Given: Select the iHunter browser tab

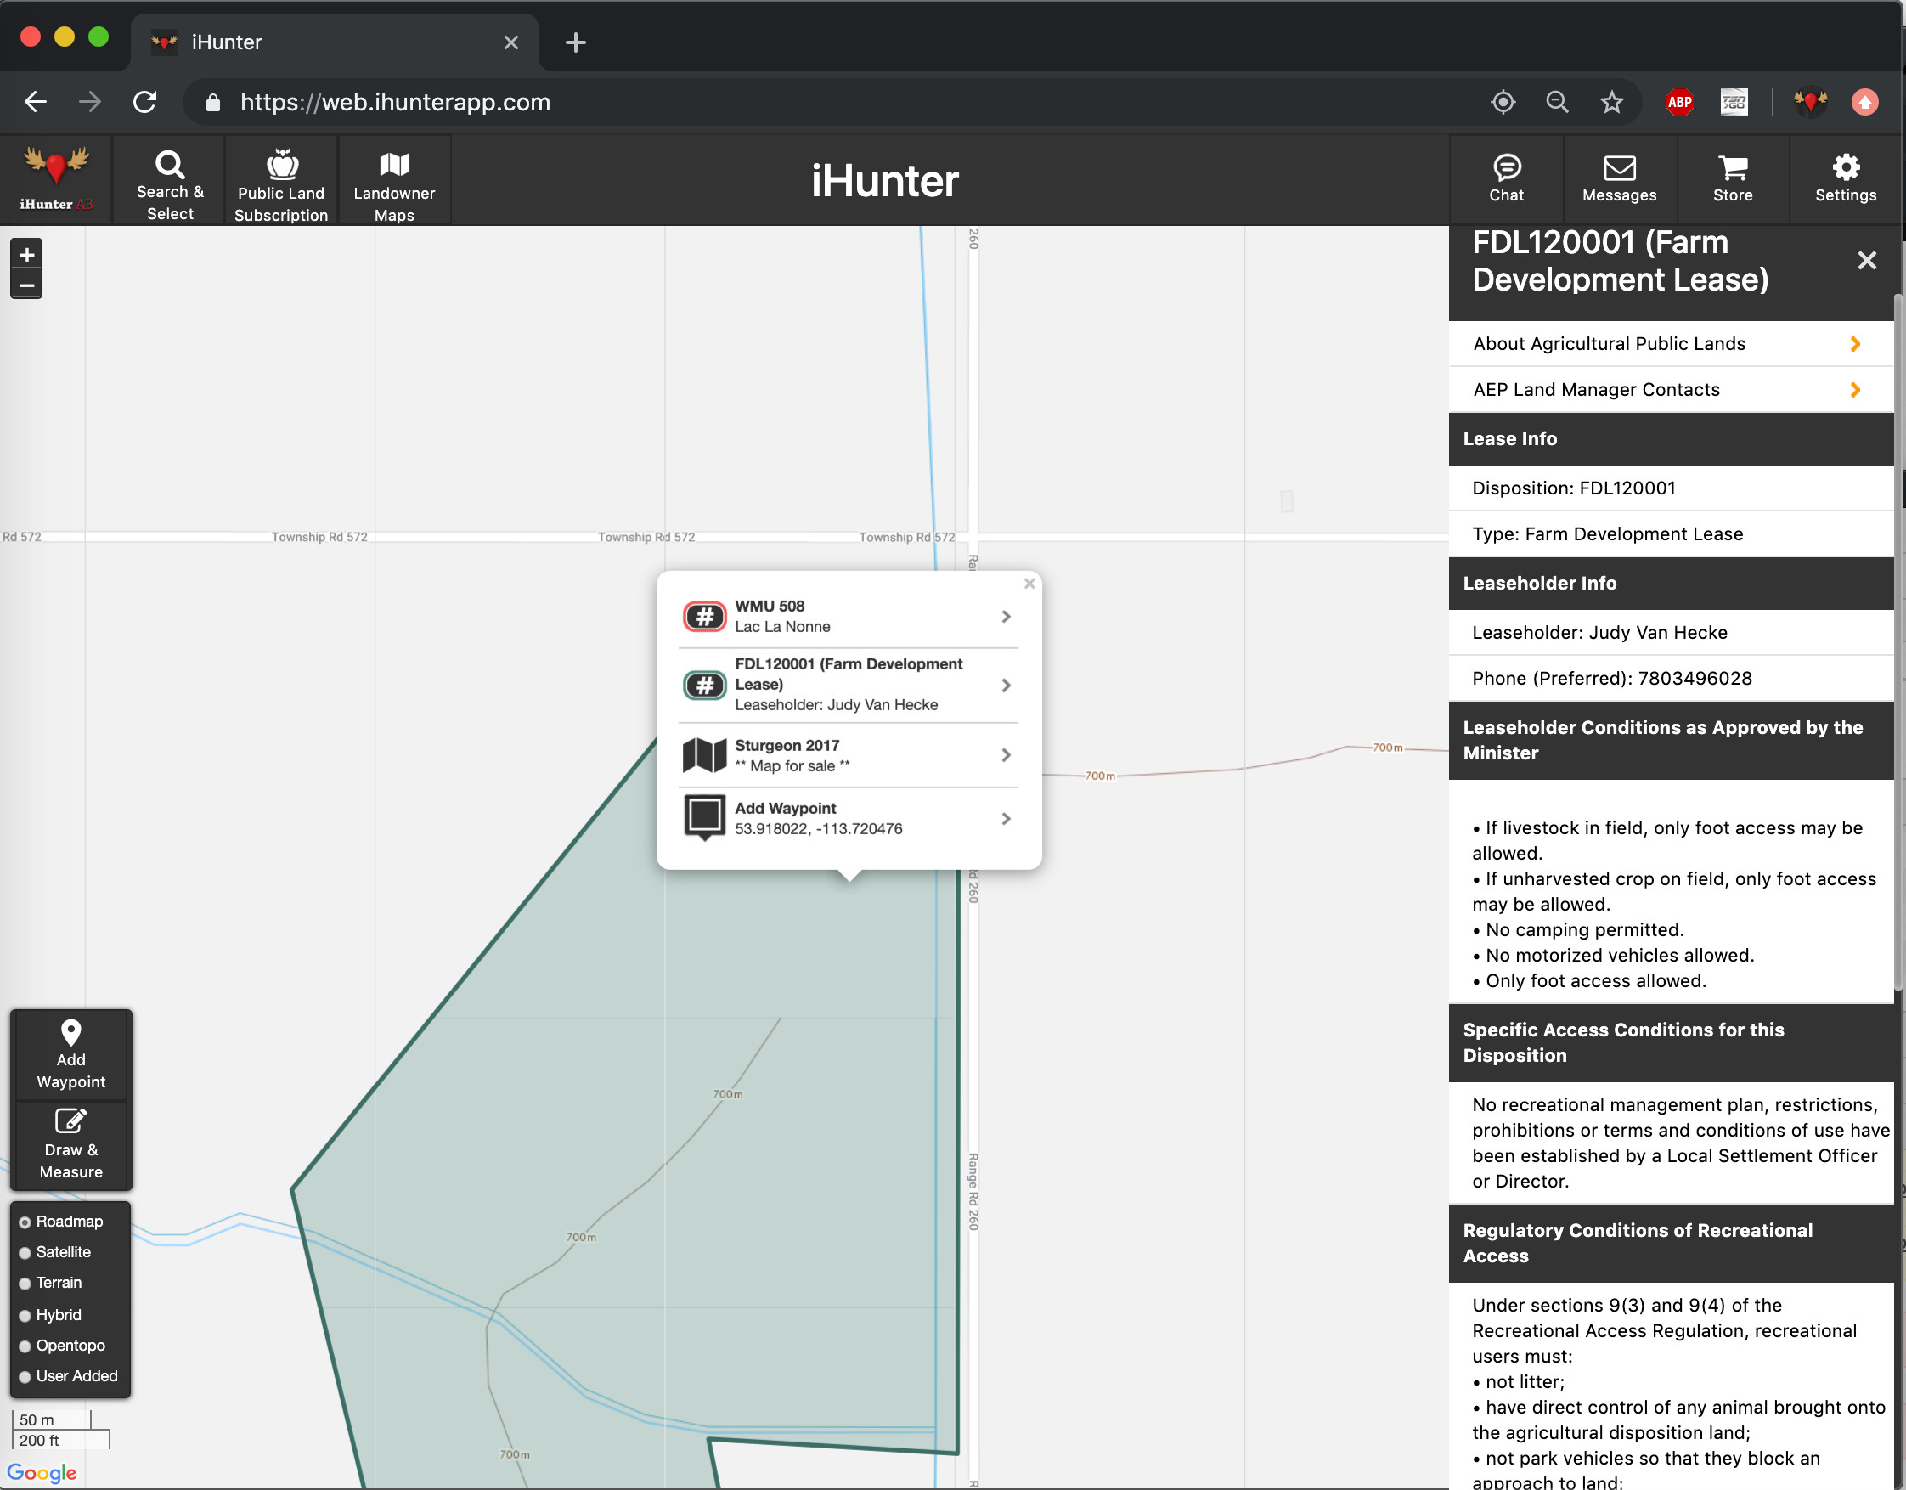Looking at the screenshot, I should coord(333,42).
